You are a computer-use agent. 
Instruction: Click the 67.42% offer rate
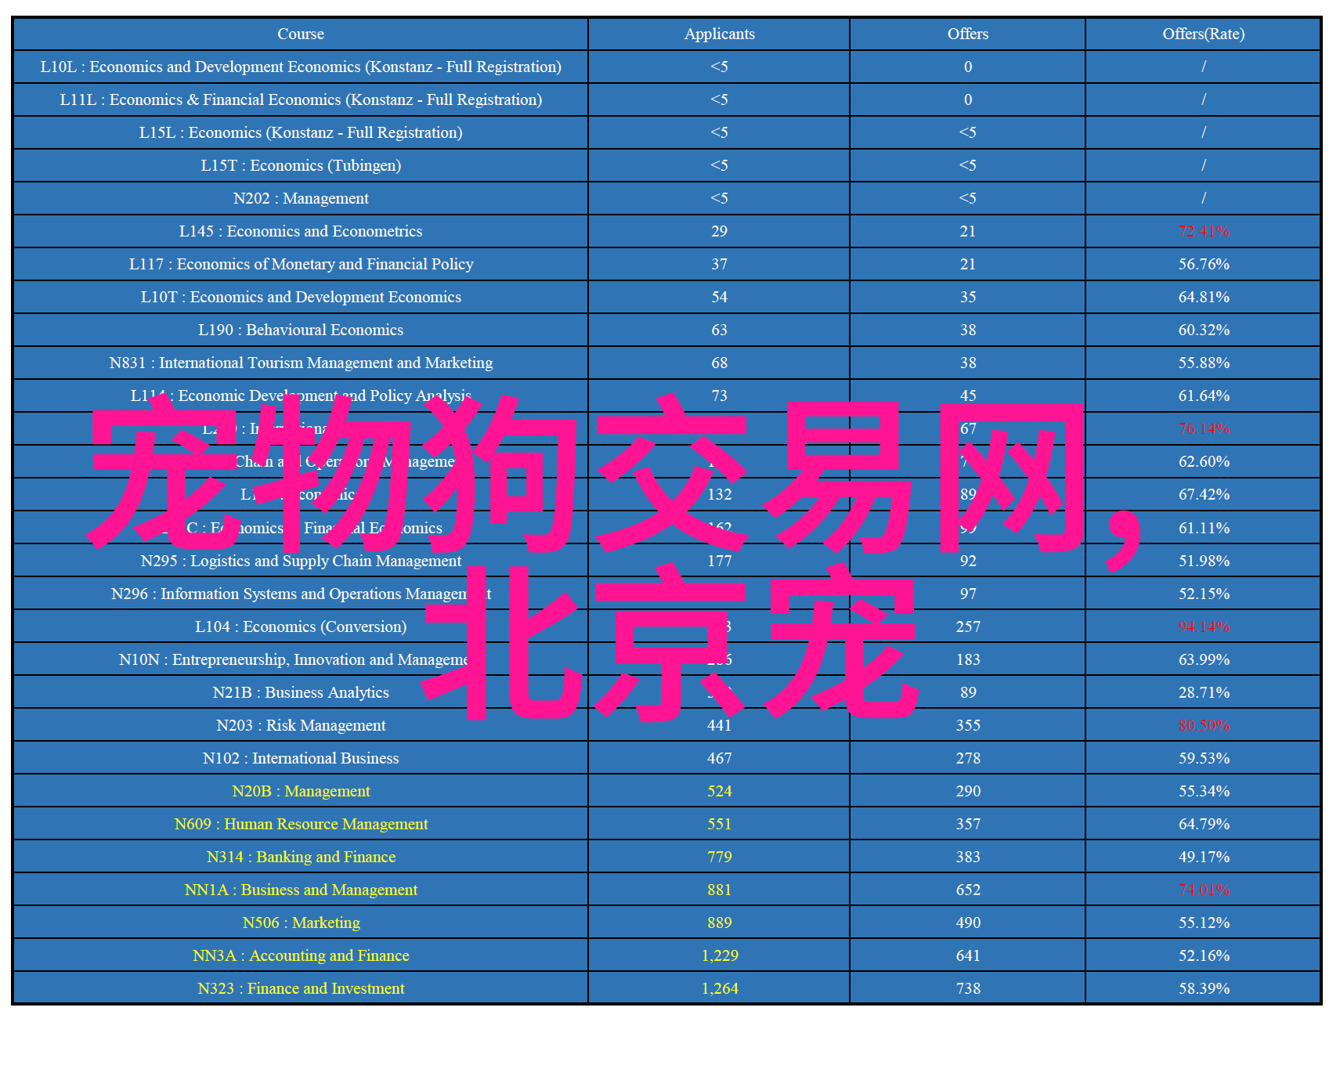(x=1204, y=494)
